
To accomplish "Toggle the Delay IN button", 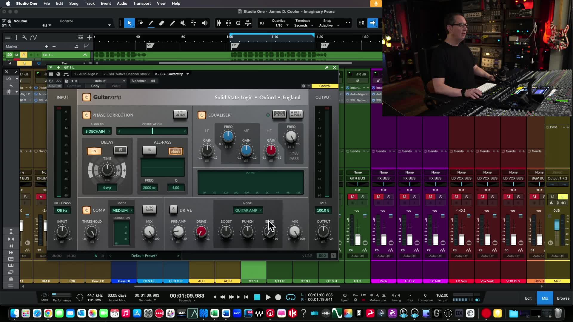I will (x=94, y=151).
